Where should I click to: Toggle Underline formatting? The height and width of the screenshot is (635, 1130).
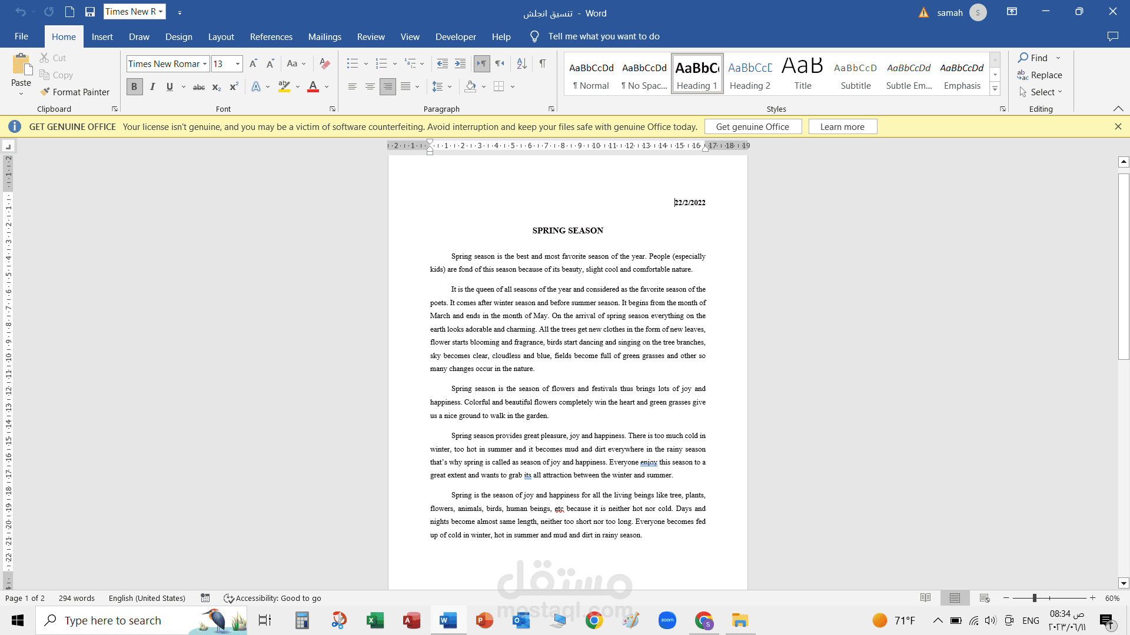169,87
